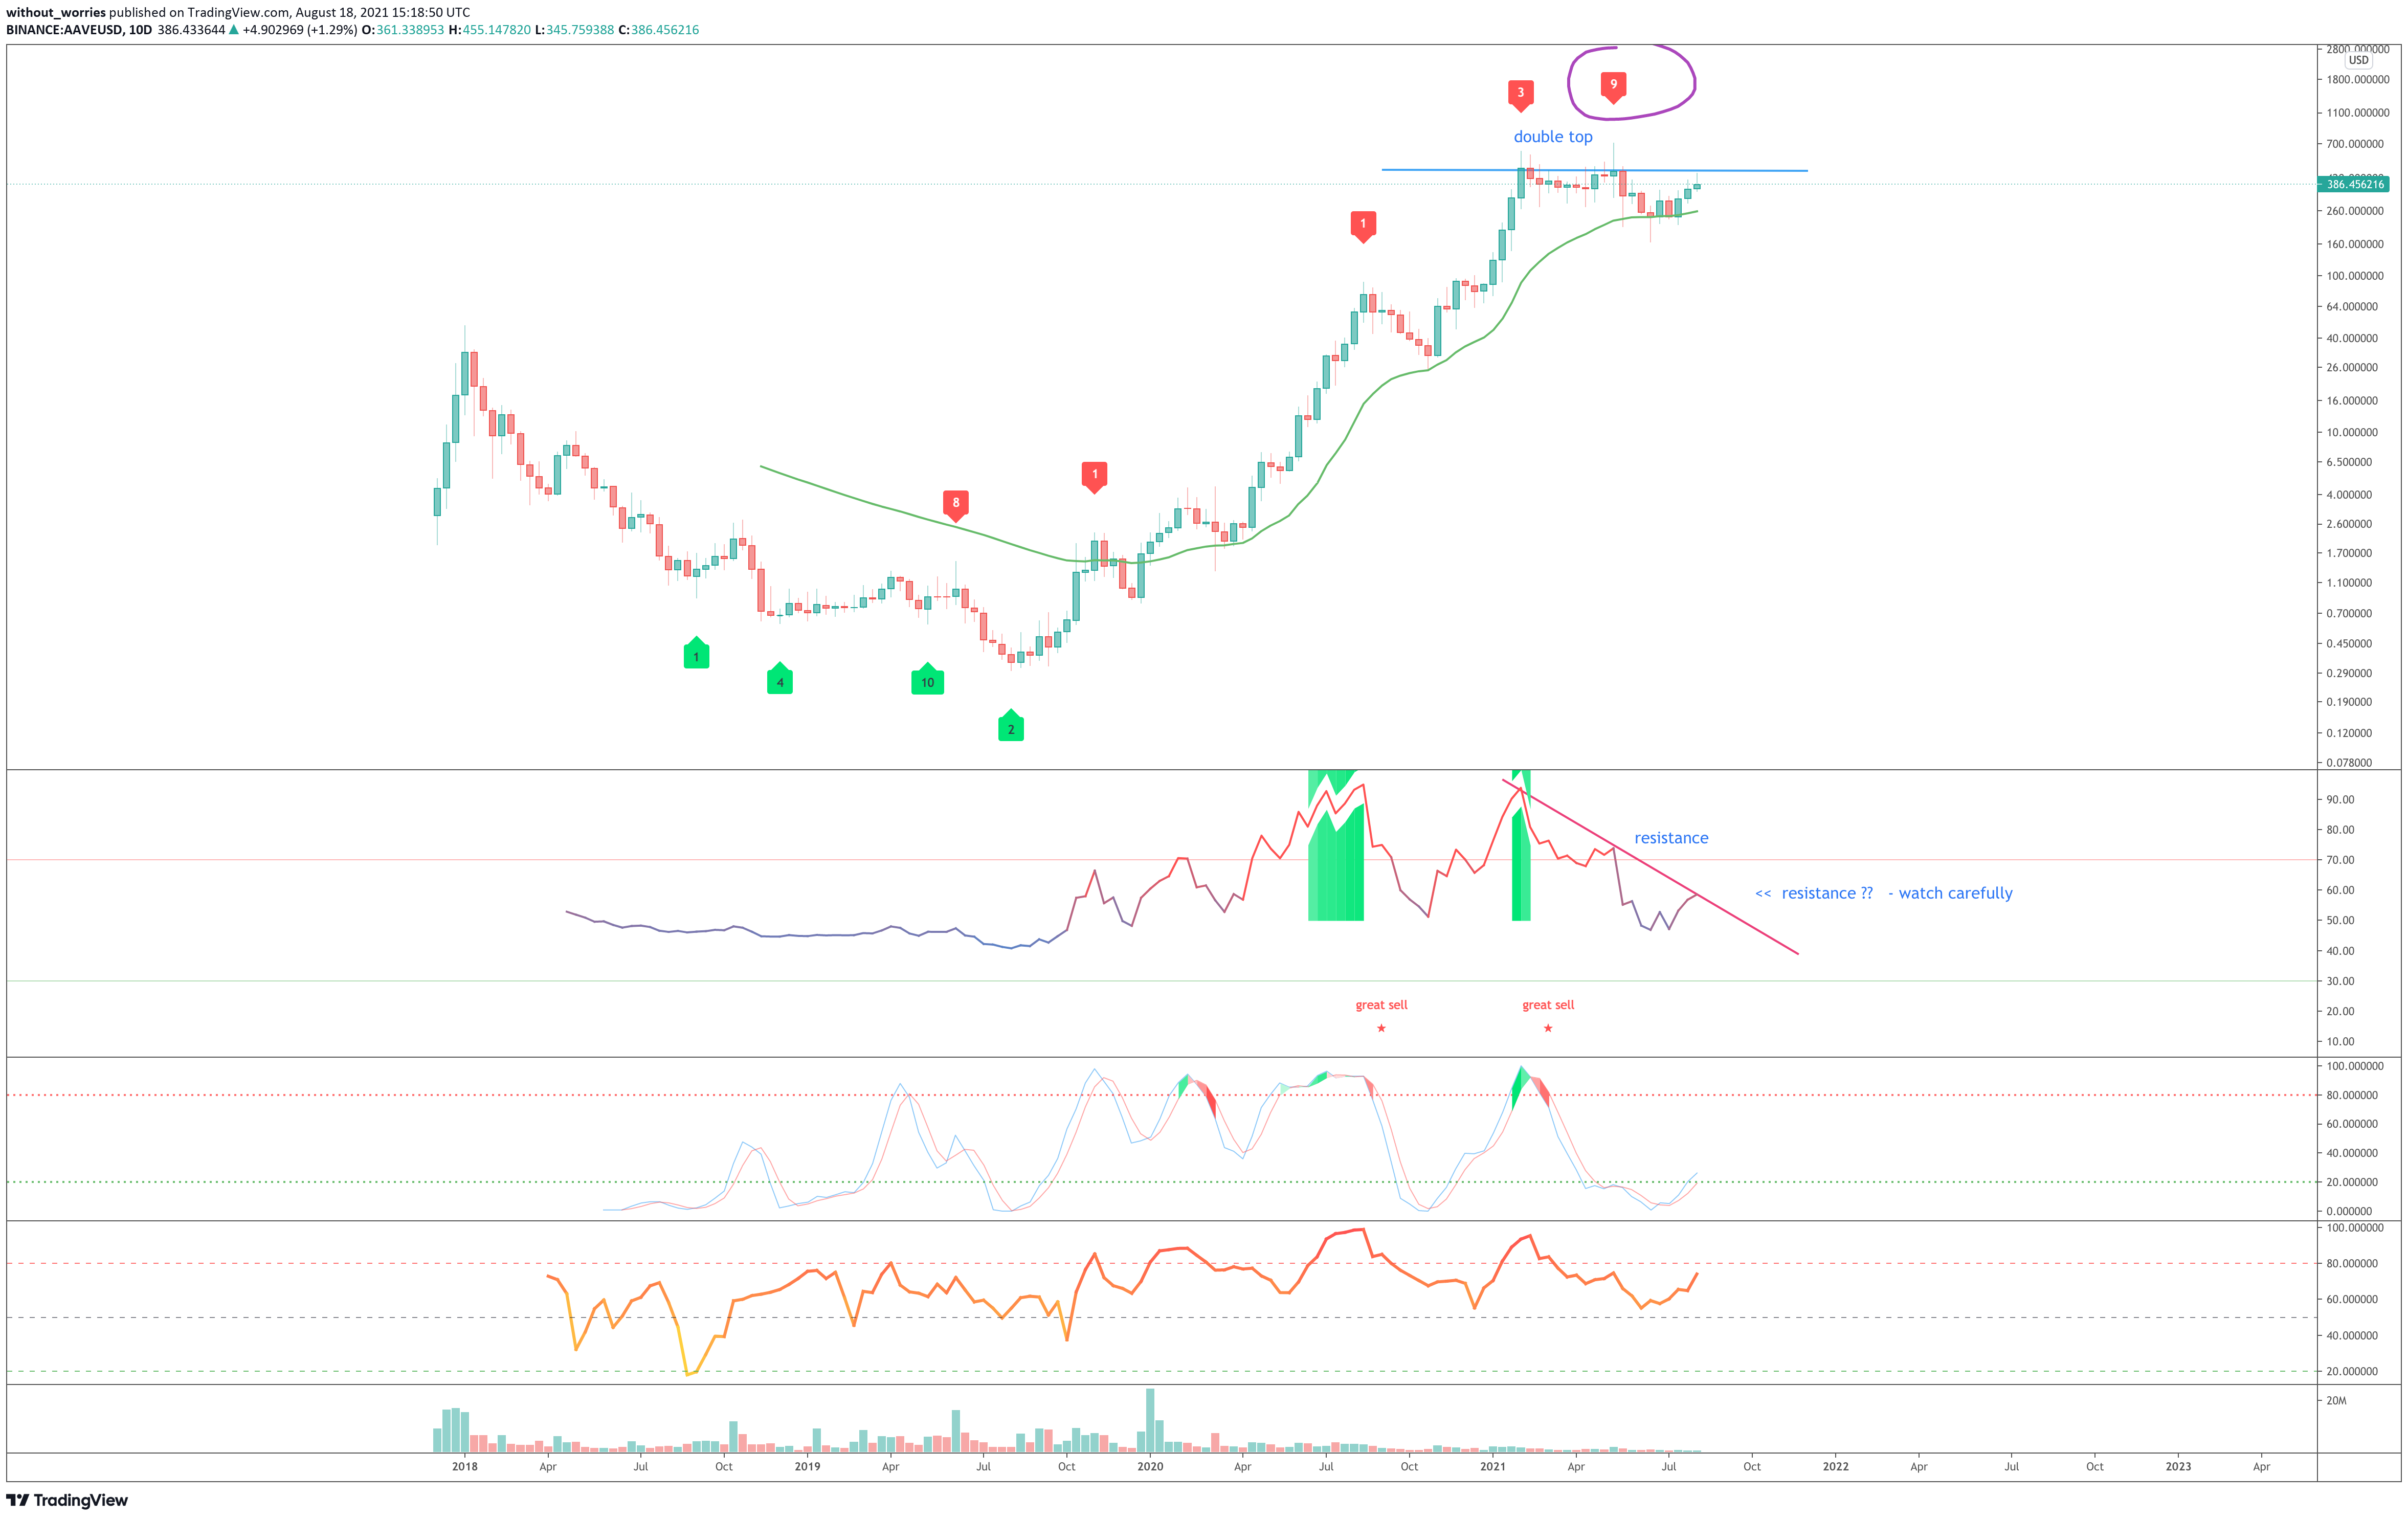Screen dimensions: 2408x1519
Task: Click the 2020 label on time axis
Action: (1150, 1467)
